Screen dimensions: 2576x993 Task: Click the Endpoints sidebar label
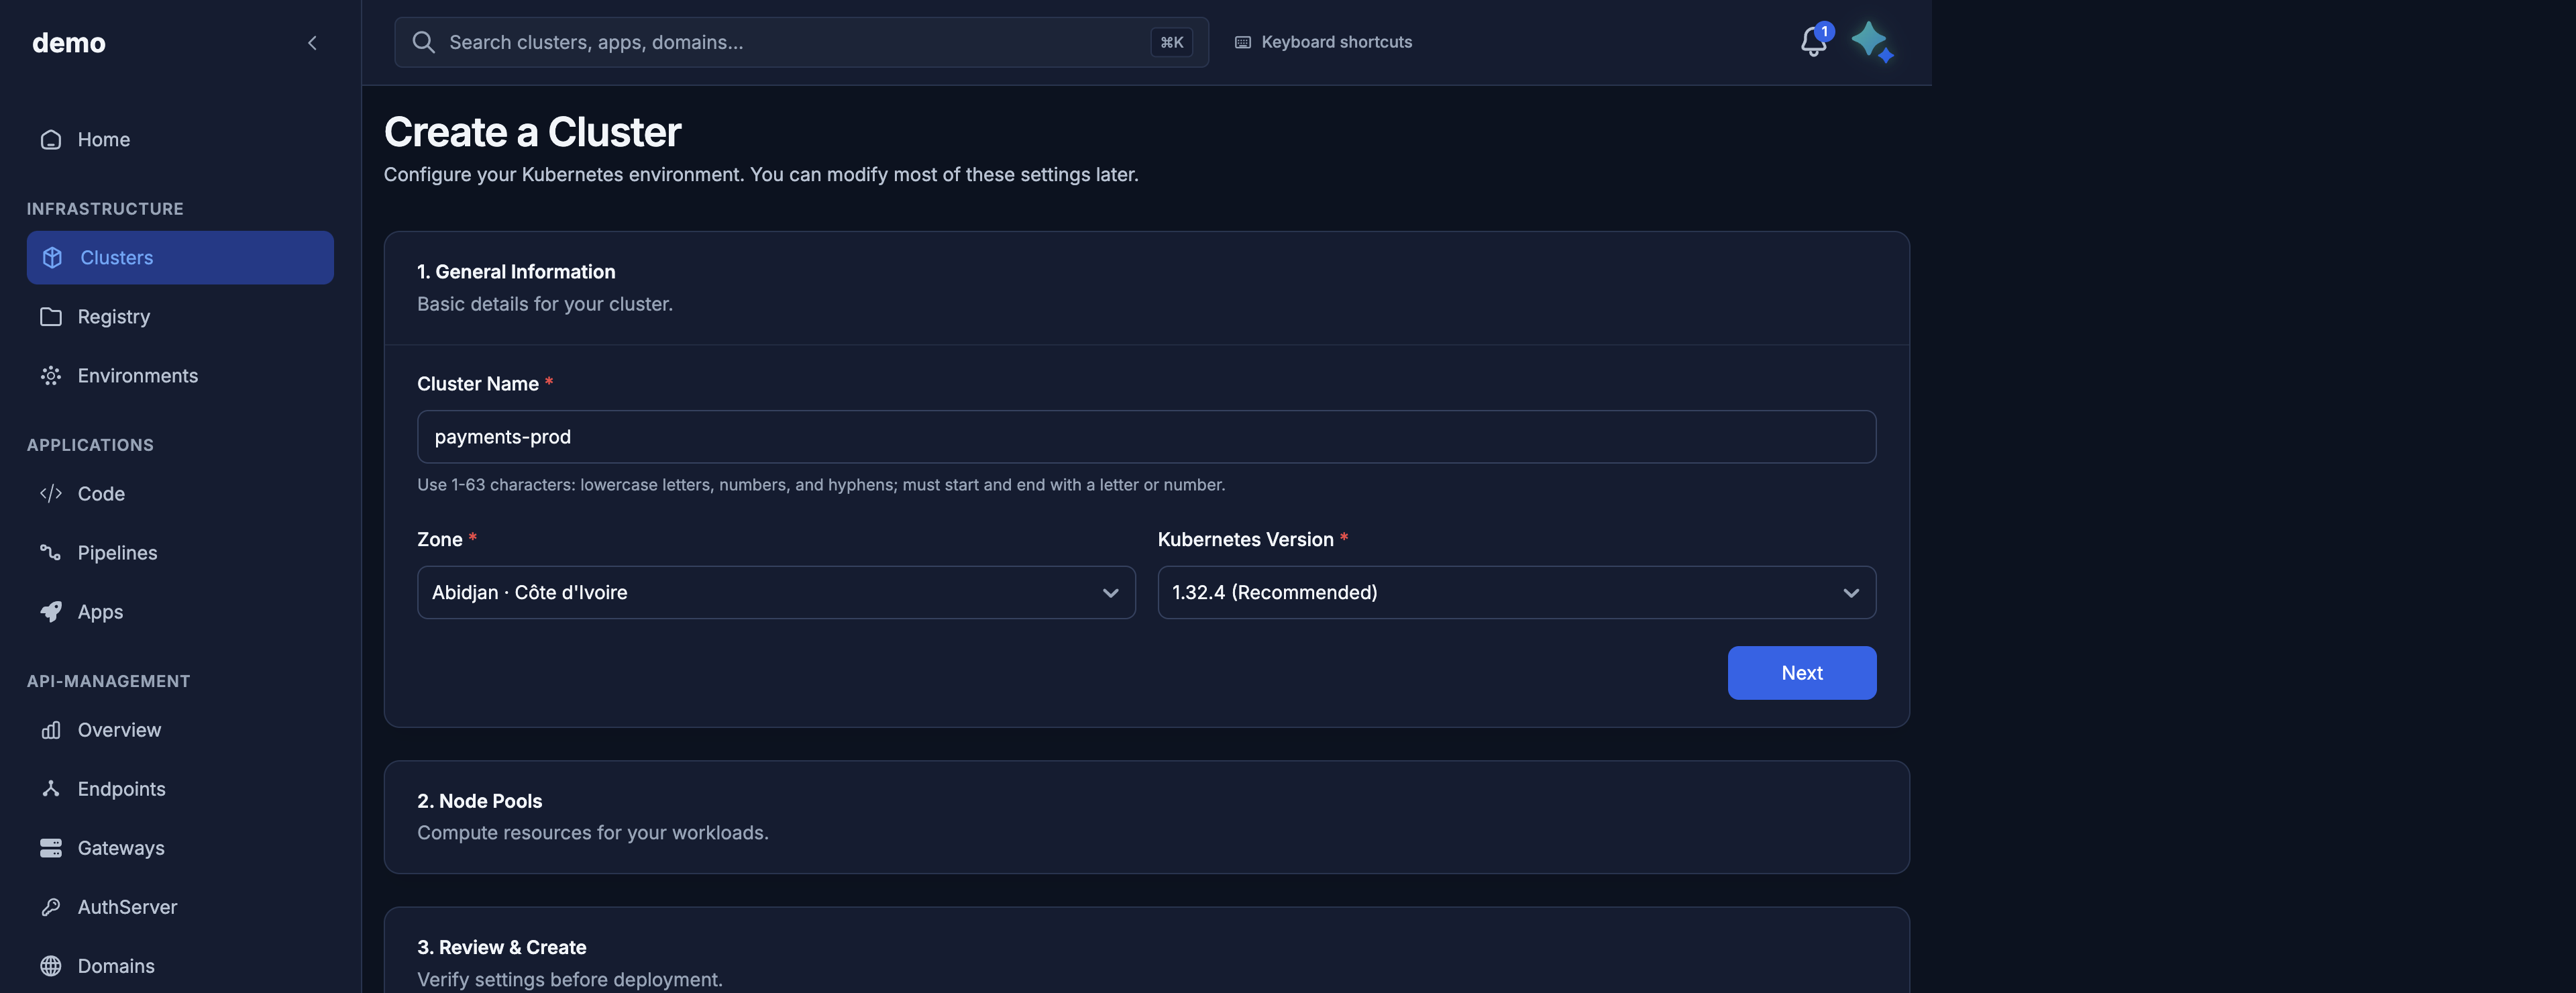tap(121, 789)
